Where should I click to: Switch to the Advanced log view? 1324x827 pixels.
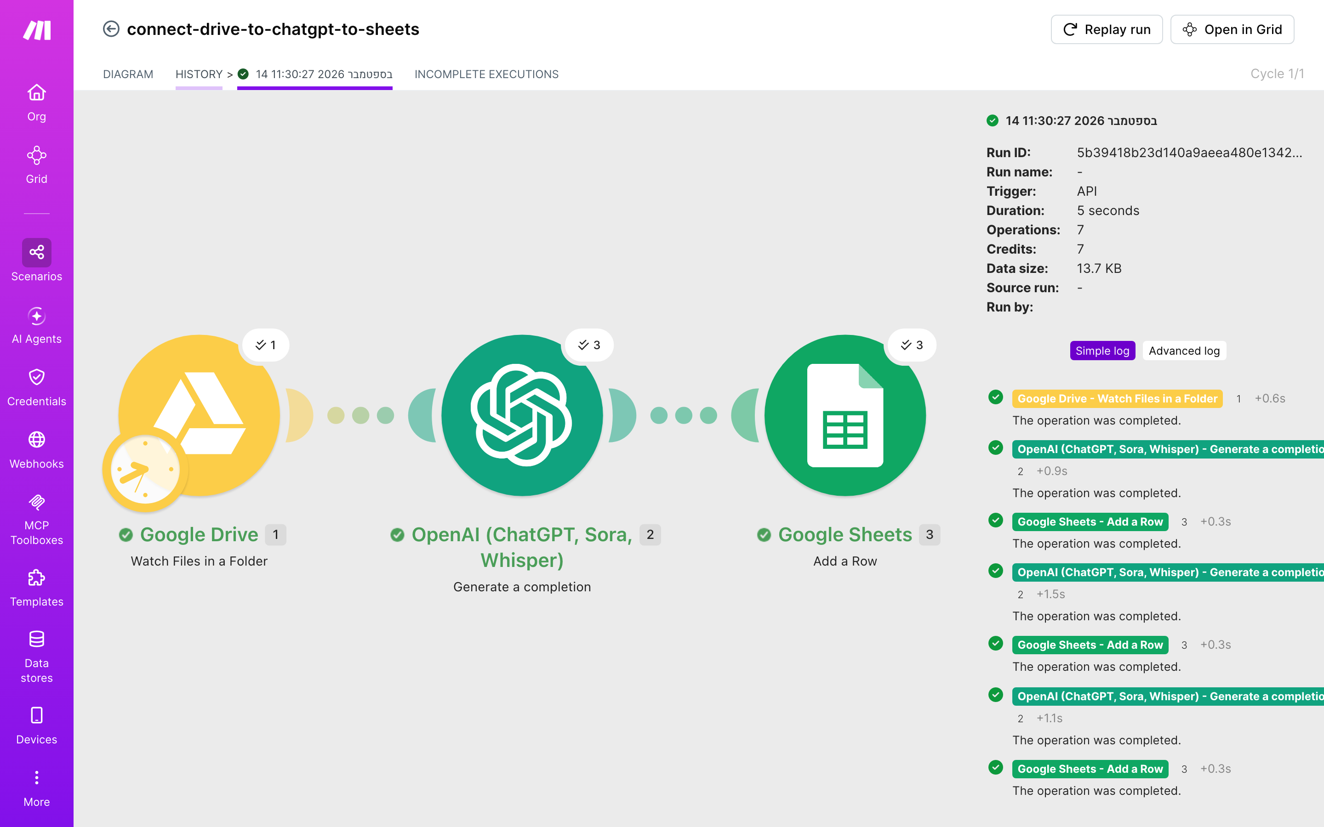click(x=1184, y=351)
